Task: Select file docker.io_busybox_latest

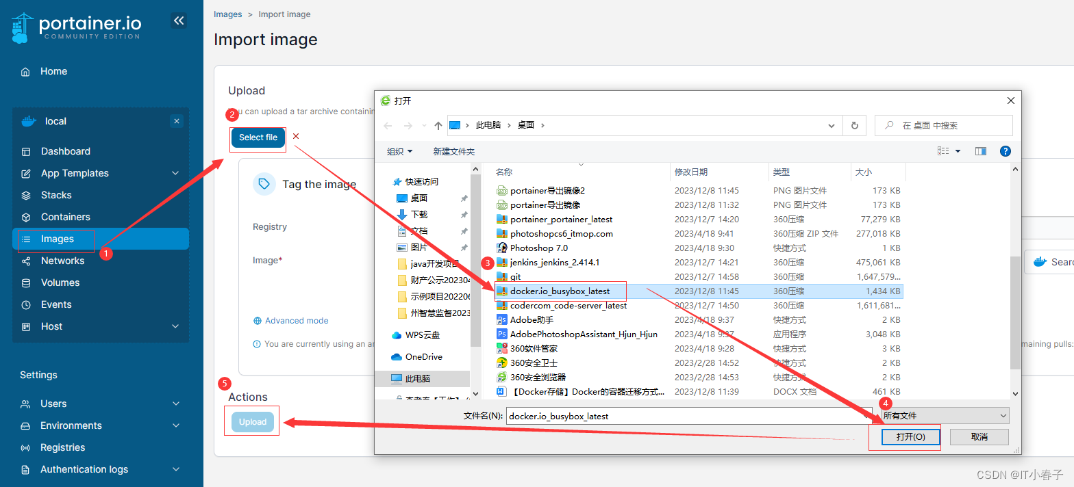Action: pos(560,291)
